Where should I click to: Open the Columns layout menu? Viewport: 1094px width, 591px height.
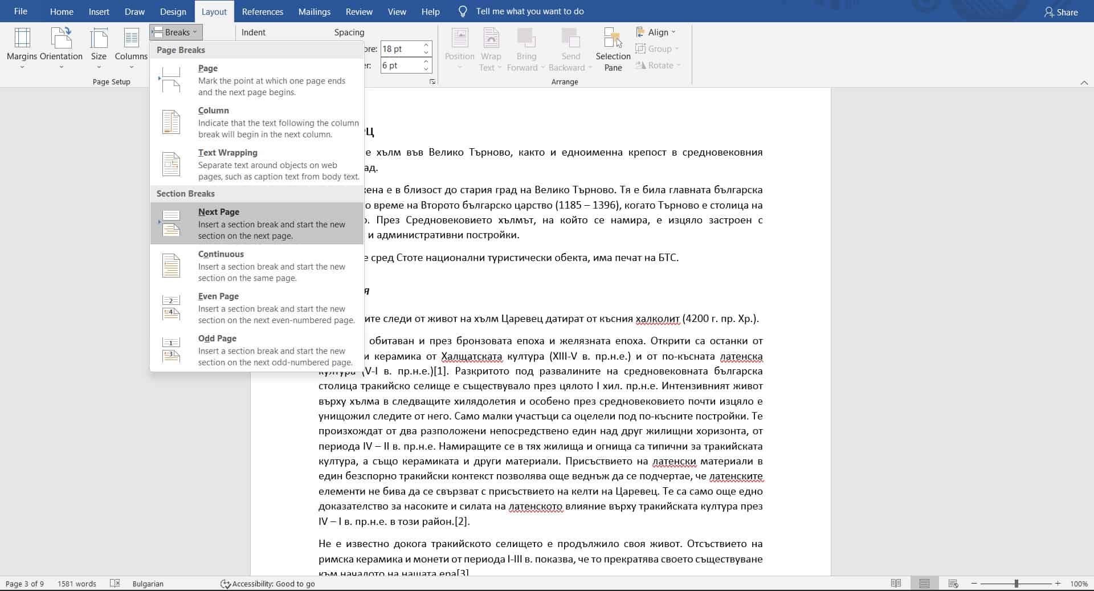pos(131,48)
